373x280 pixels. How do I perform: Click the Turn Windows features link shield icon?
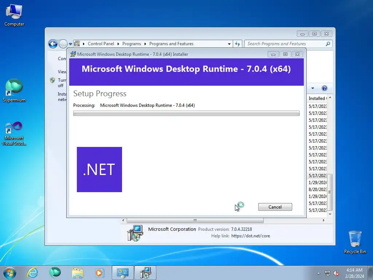point(52,80)
